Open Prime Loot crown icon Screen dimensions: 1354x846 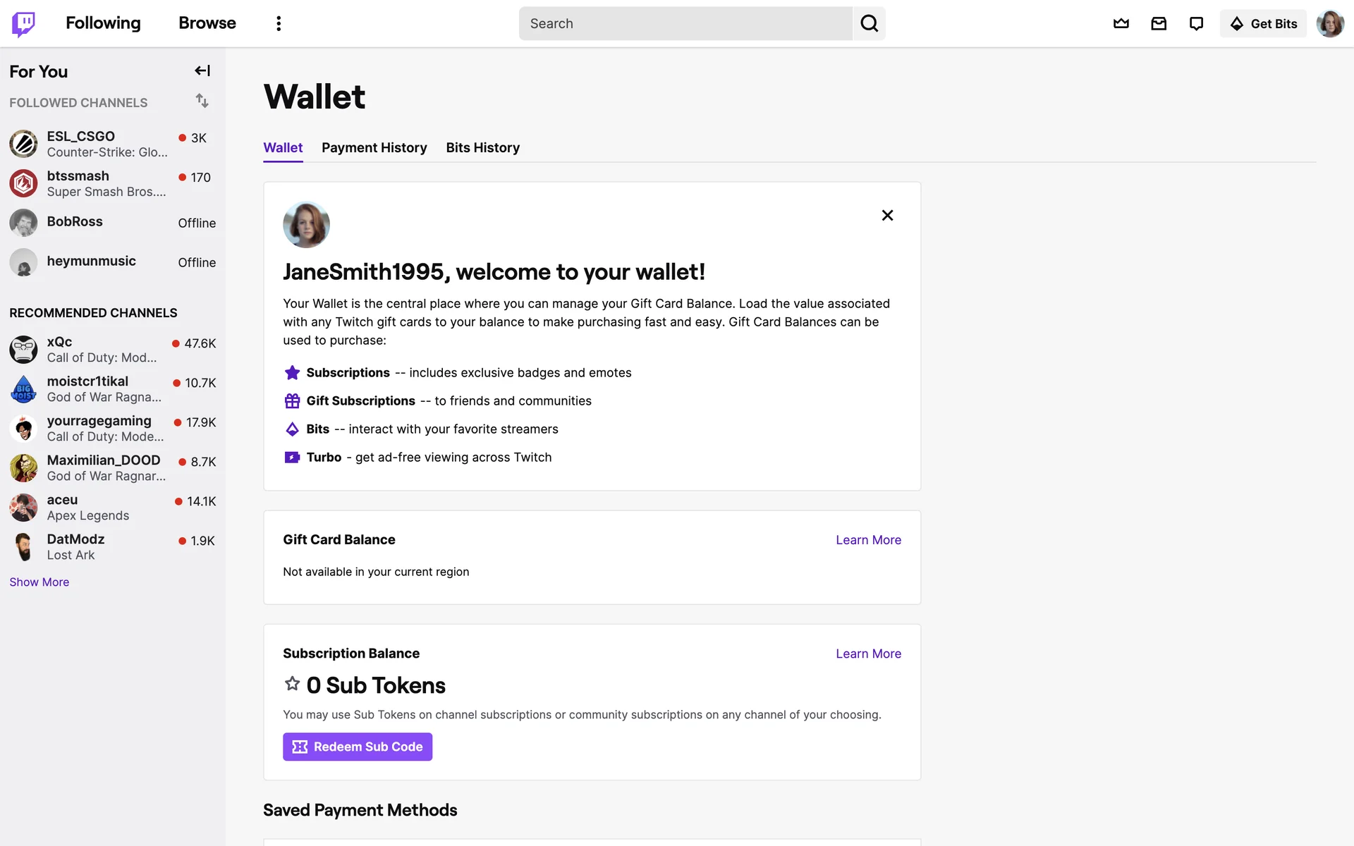coord(1121,24)
